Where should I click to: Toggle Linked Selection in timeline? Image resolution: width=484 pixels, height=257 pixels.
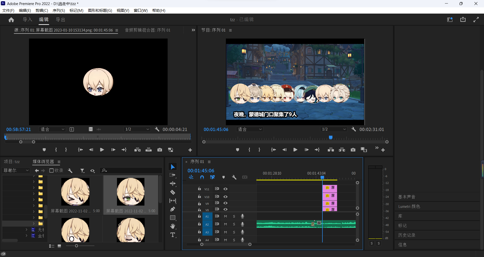pos(213,177)
